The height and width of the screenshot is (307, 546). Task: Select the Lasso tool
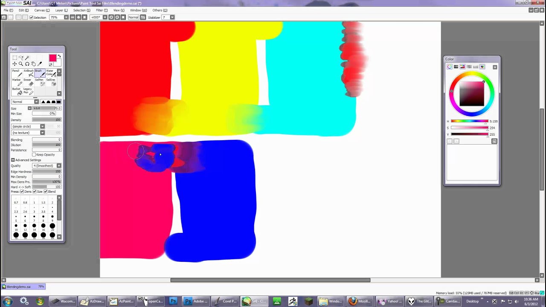[21, 58]
